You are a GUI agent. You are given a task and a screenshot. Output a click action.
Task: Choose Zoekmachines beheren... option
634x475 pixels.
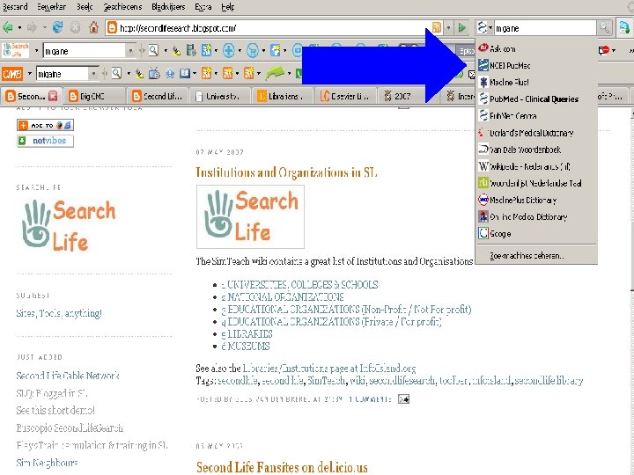[535, 256]
